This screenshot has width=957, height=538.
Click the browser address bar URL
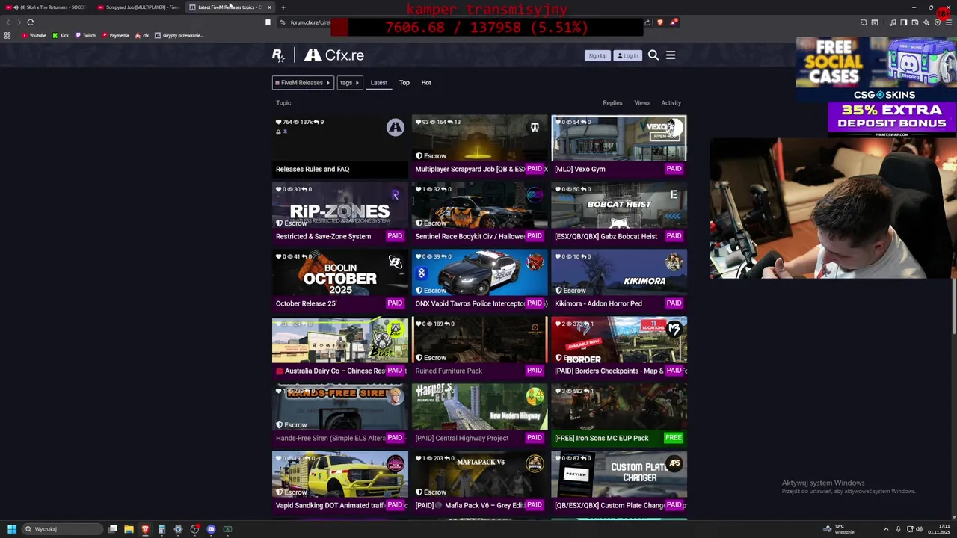[x=310, y=22]
